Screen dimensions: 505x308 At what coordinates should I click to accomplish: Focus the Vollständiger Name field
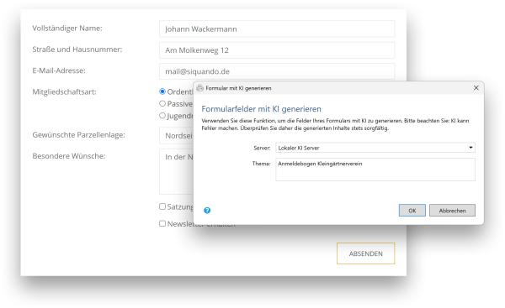277,29
